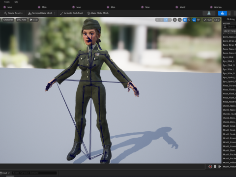Open the playback speed x1.0 menu
This screenshot has width=236, height=177.
[x=34, y=20]
